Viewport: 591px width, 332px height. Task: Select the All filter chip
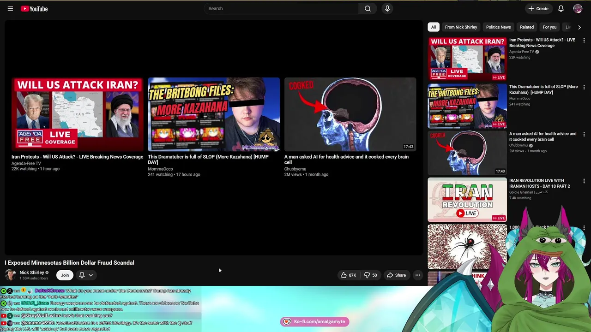tap(433, 27)
